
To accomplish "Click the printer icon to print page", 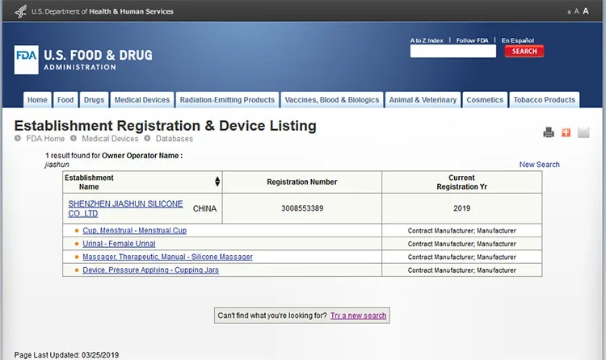I will click(549, 132).
